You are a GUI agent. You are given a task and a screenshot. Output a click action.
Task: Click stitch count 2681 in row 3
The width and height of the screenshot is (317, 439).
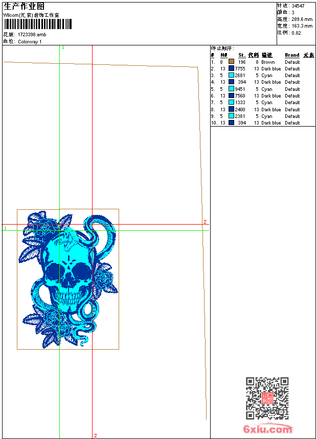[x=240, y=76]
